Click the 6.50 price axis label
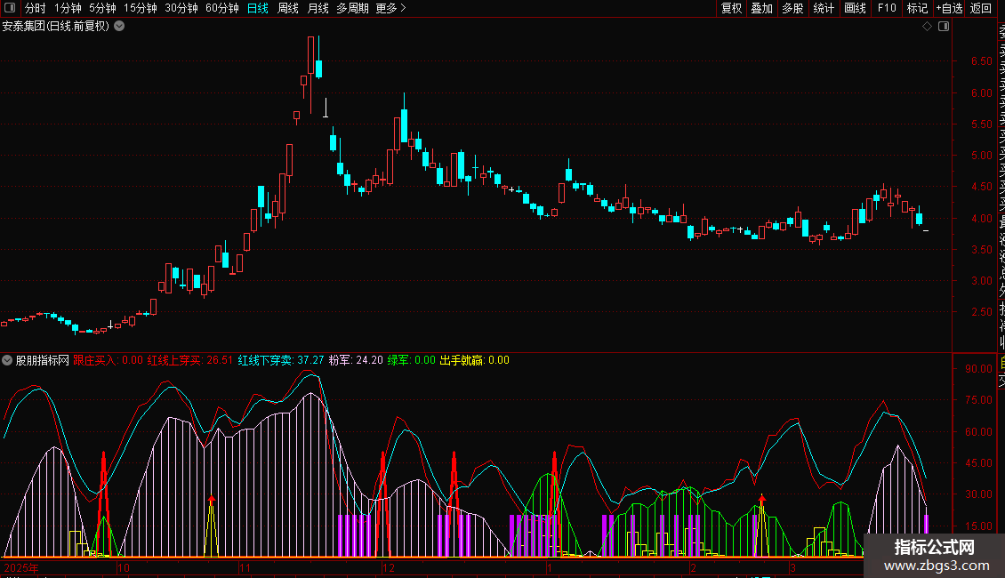This screenshot has width=1005, height=578. 982,60
